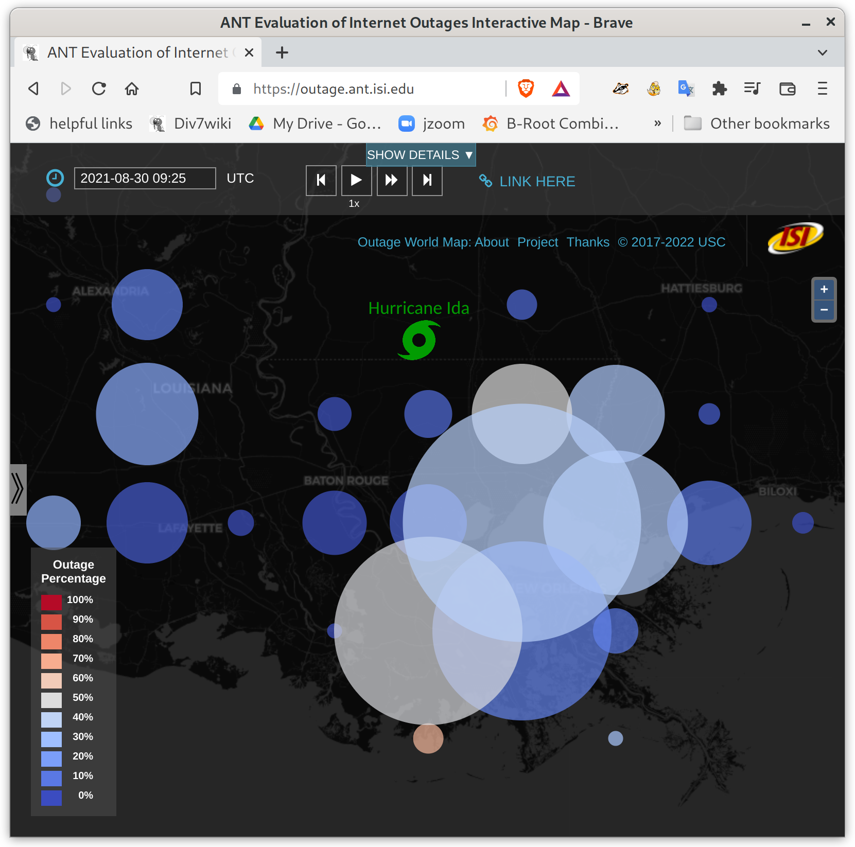Open the jzoom bookmark
The image size is (855, 847).
tap(432, 123)
